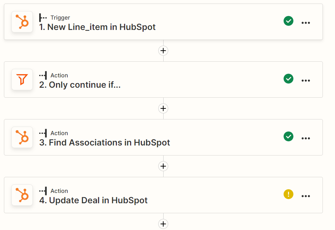Click the Filter icon on step 2

22,80
